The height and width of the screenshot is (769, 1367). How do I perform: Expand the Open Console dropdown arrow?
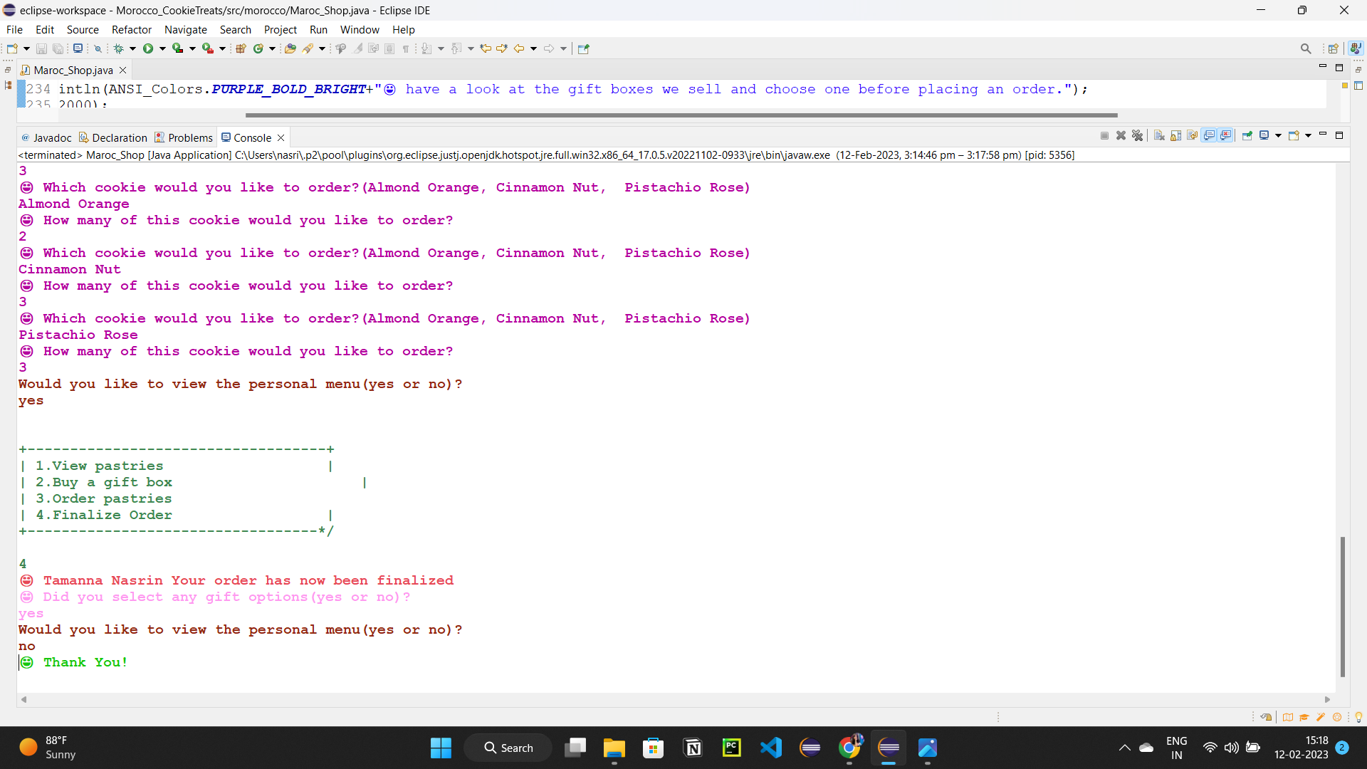[1309, 136]
